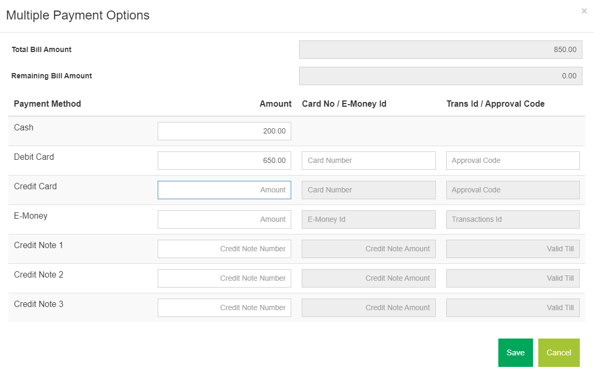
Task: Select the Debit Card amount field
Action: [x=224, y=161]
